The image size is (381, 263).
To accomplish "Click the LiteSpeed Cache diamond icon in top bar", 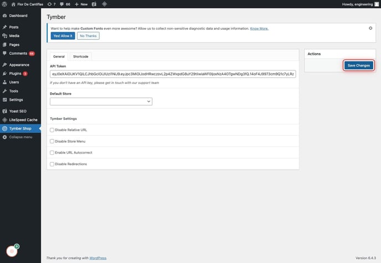I will point(105,4).
